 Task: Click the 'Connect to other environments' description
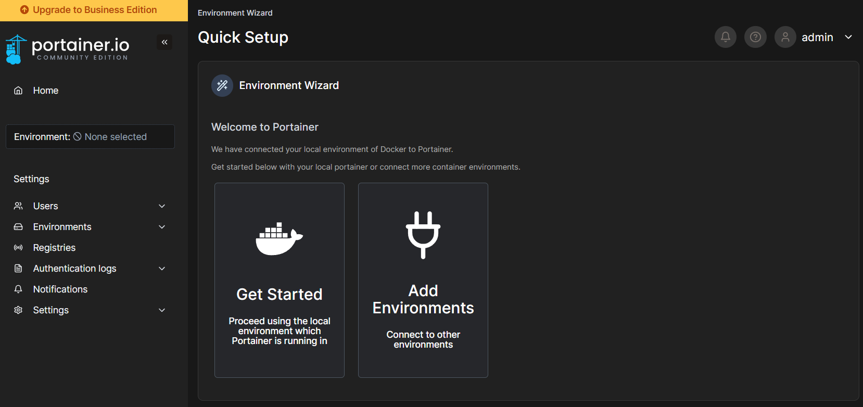pos(423,339)
